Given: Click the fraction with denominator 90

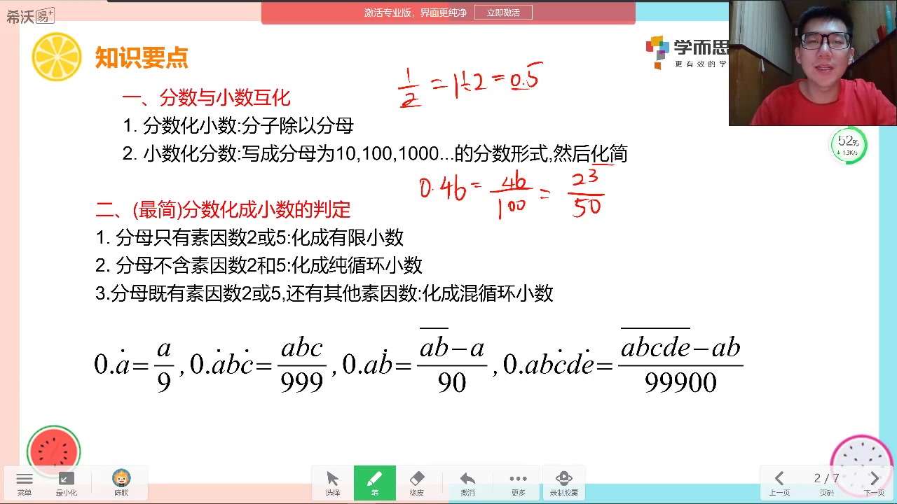Looking at the screenshot, I should (x=452, y=360).
